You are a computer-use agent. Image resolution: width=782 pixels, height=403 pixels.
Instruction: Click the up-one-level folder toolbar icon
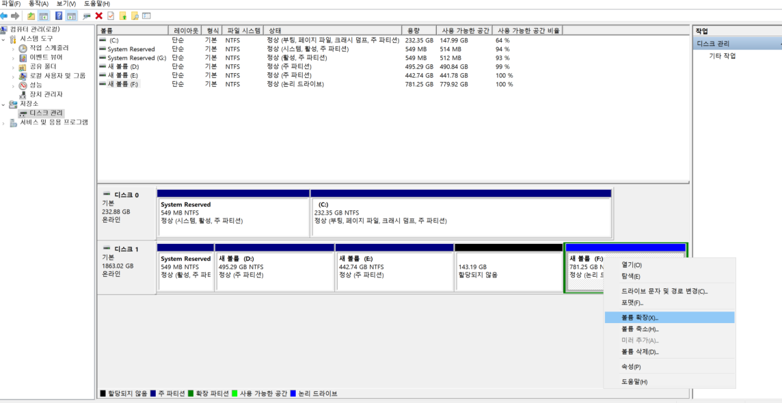pyautogui.click(x=31, y=16)
